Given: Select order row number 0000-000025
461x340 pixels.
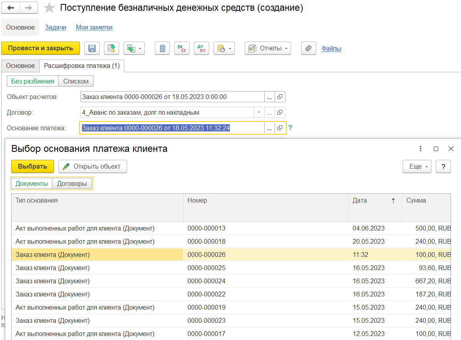Looking at the screenshot, I should [206, 268].
